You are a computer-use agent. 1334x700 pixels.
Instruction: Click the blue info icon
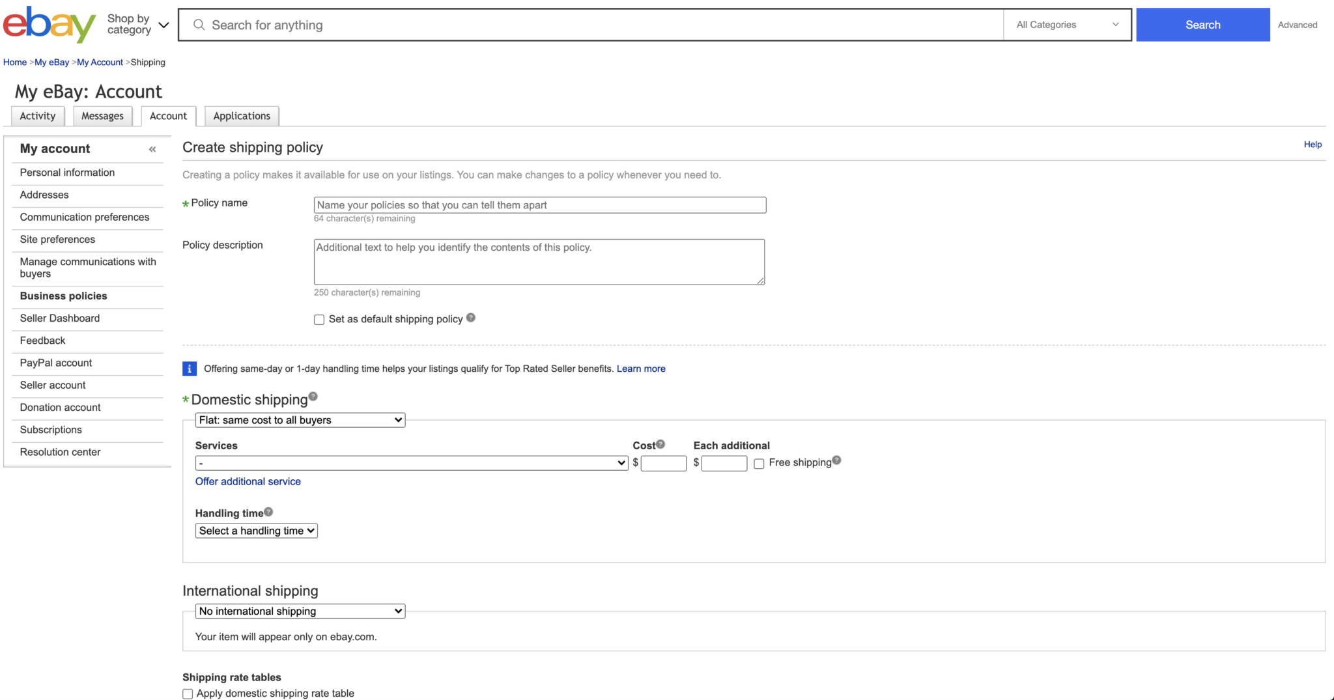click(x=190, y=369)
